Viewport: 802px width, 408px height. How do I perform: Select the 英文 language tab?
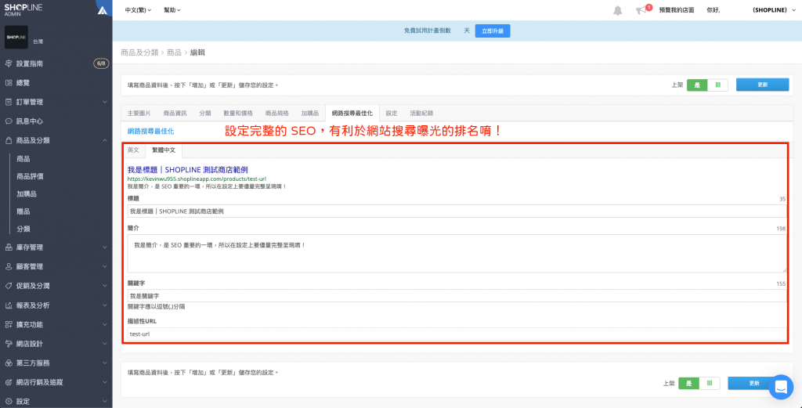pos(133,150)
